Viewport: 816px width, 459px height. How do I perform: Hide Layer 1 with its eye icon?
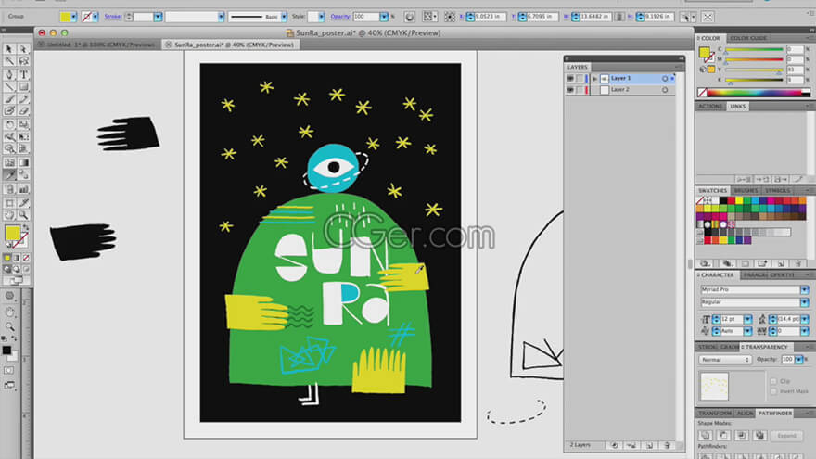pyautogui.click(x=570, y=79)
